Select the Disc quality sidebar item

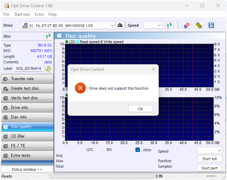tap(27, 127)
